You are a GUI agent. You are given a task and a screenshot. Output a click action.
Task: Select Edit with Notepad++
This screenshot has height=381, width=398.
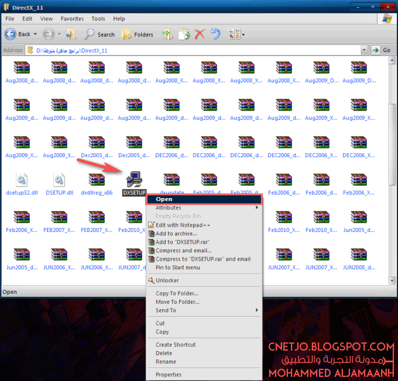pyautogui.click(x=204, y=225)
